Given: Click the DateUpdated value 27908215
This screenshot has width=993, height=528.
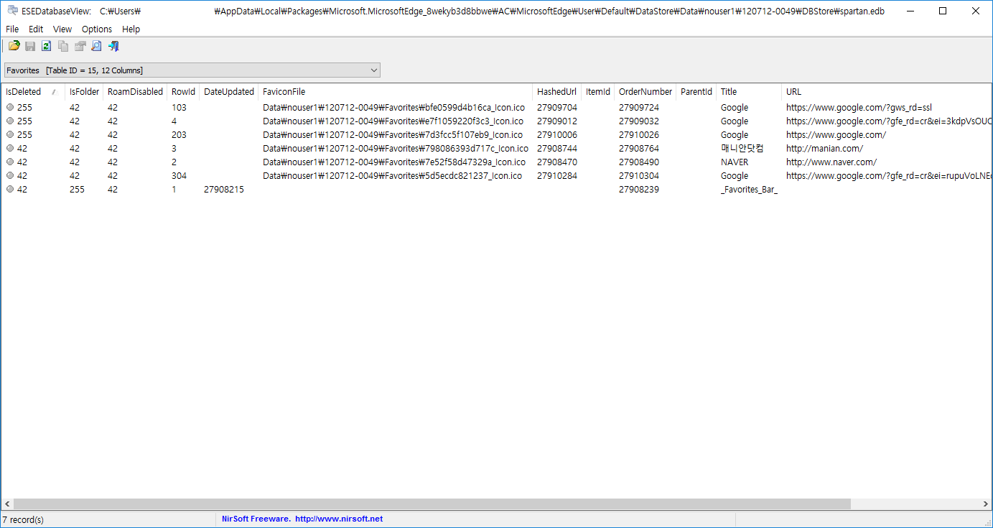Looking at the screenshot, I should [224, 189].
